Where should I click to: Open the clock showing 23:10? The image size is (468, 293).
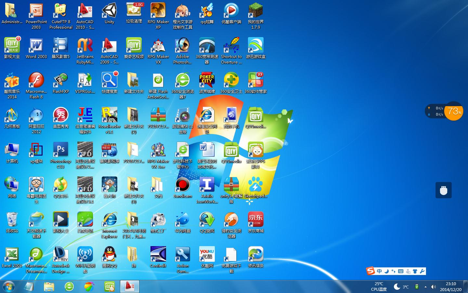(451, 286)
